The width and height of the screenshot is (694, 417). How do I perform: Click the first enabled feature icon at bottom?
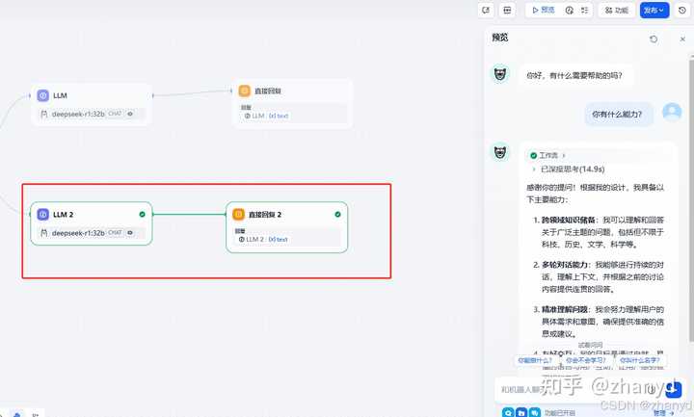[508, 413]
